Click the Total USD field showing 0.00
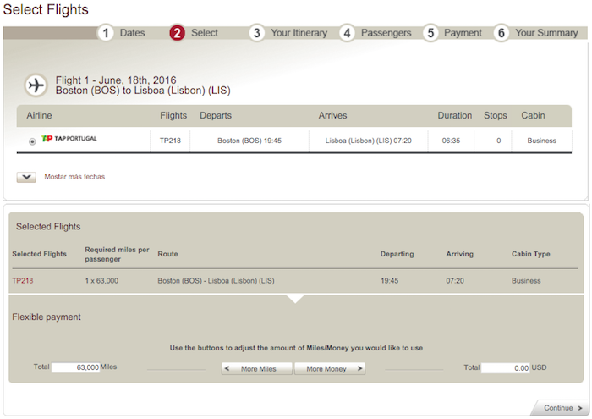This screenshot has height=419, width=592. tap(506, 367)
